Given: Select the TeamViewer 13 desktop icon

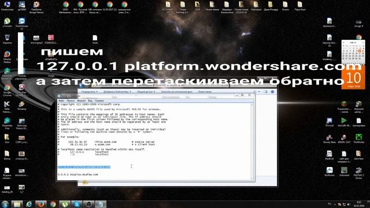Looking at the screenshot, I should point(22,24).
